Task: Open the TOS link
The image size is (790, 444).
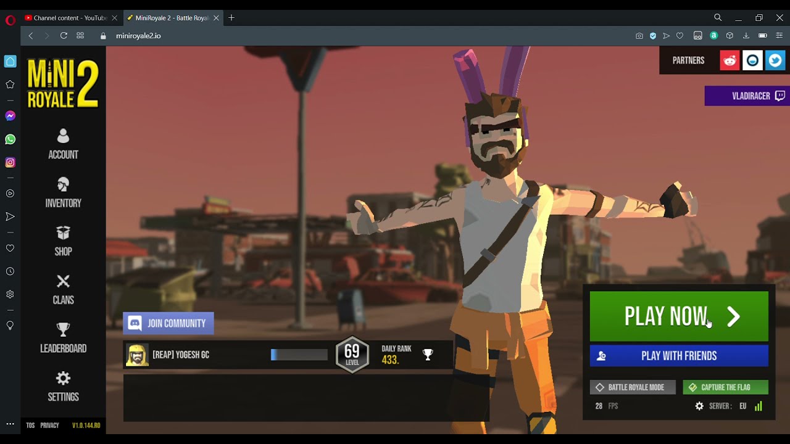Action: click(30, 425)
